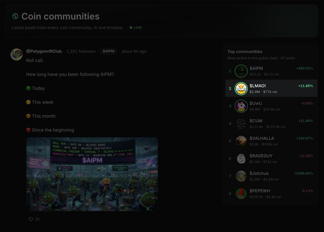Select the $AIPM name in Top communities
The image size is (324, 232).
[256, 68]
